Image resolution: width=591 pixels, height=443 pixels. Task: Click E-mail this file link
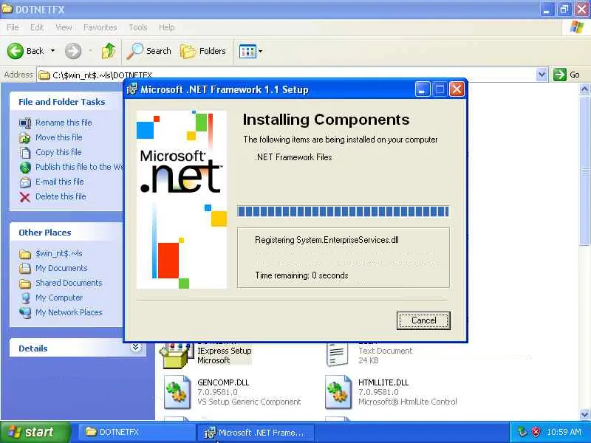click(60, 182)
